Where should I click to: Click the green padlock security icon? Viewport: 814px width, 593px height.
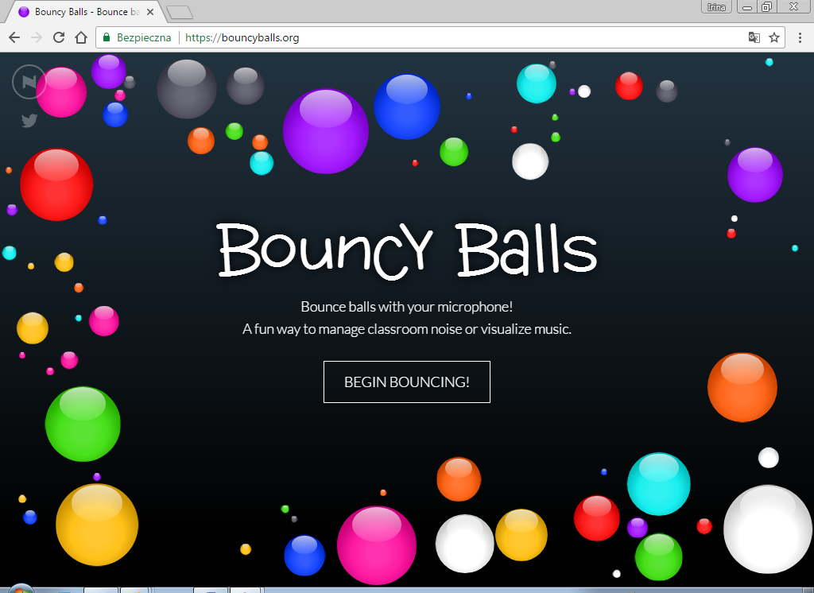click(107, 37)
